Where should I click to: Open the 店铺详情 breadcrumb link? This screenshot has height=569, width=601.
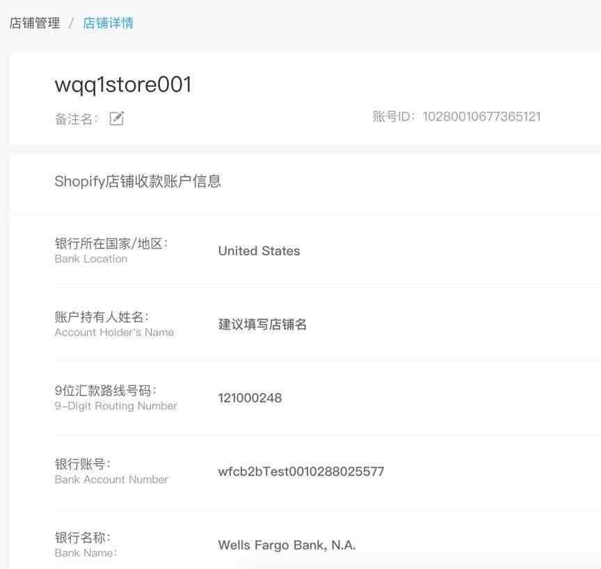click(108, 23)
